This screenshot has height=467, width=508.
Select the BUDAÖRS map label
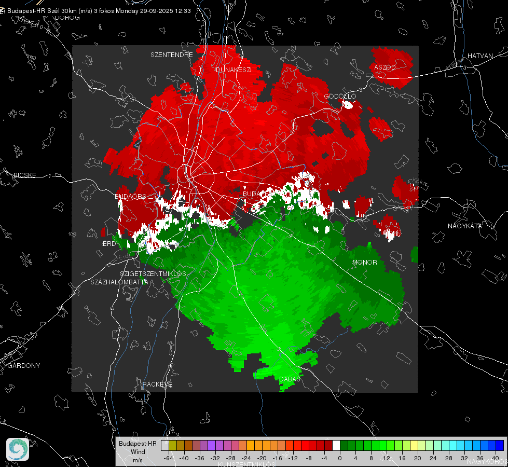130,196
